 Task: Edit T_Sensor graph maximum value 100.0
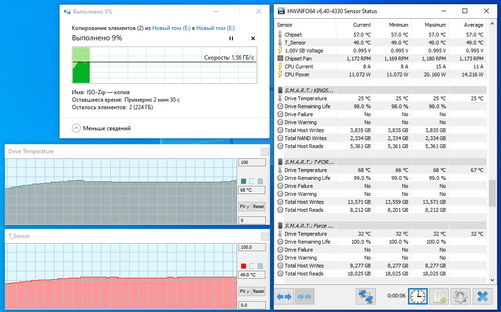[252, 247]
